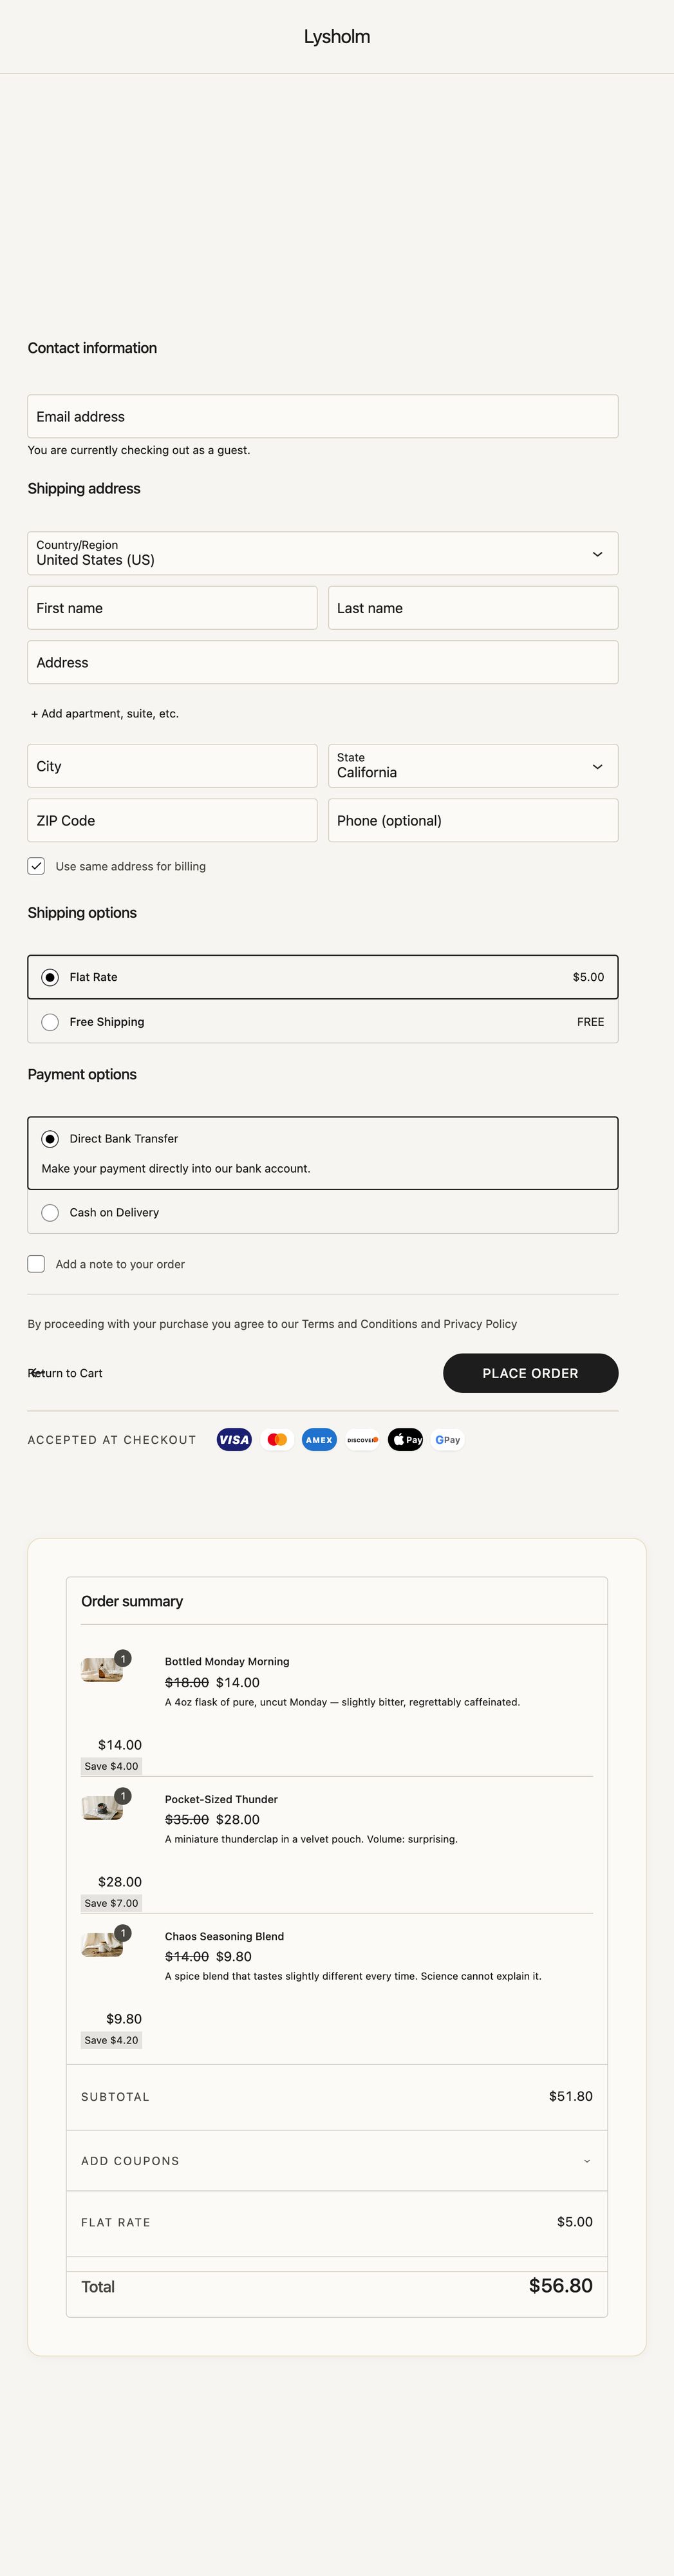Uncheck Use same address for billing
Image resolution: width=674 pixels, height=2576 pixels.
36,866
